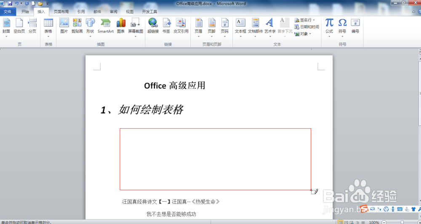This screenshot has height=224, width=421.
Task: Open zoom dialog via 100% label
Action: coord(374,222)
